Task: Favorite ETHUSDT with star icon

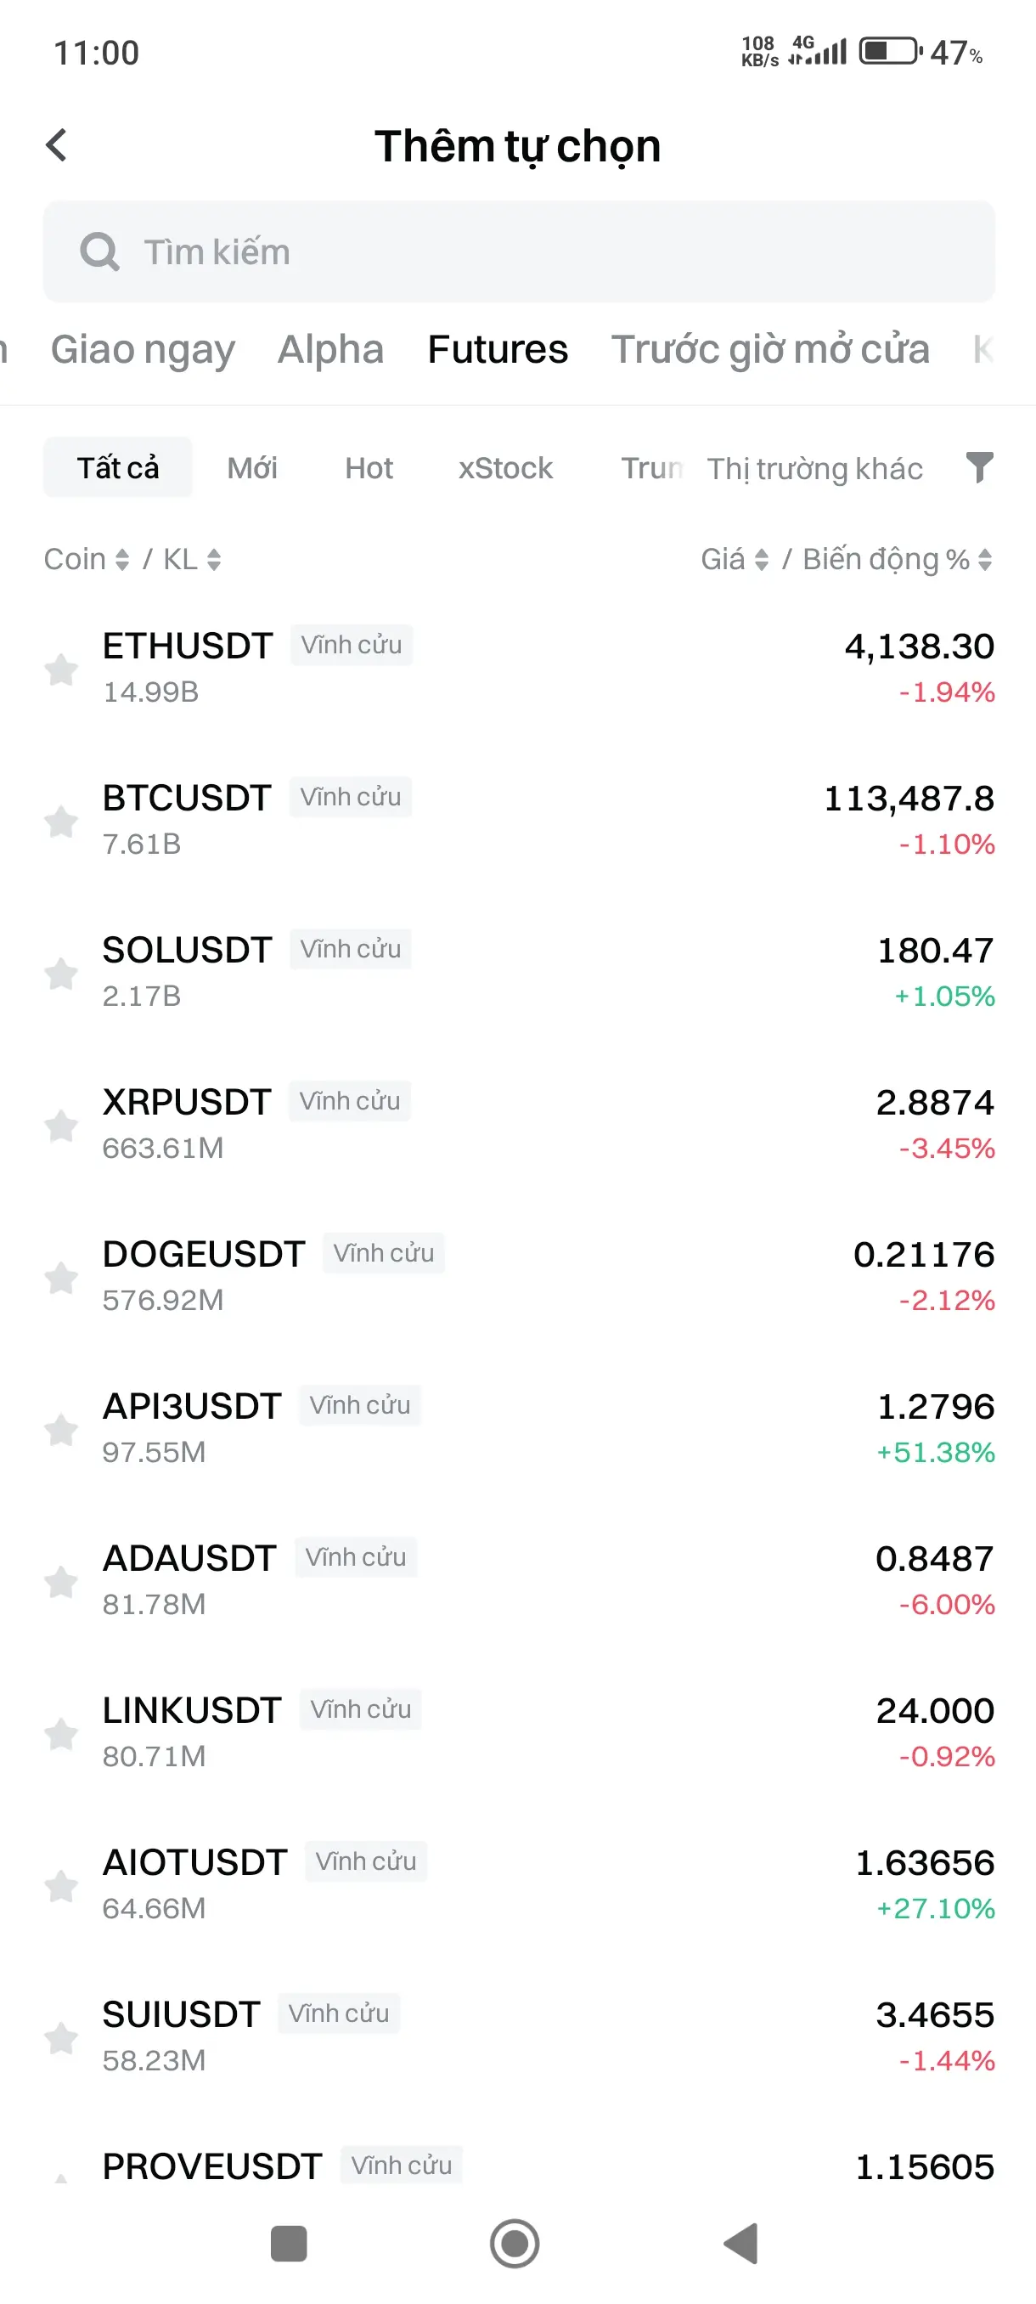Action: click(62, 669)
